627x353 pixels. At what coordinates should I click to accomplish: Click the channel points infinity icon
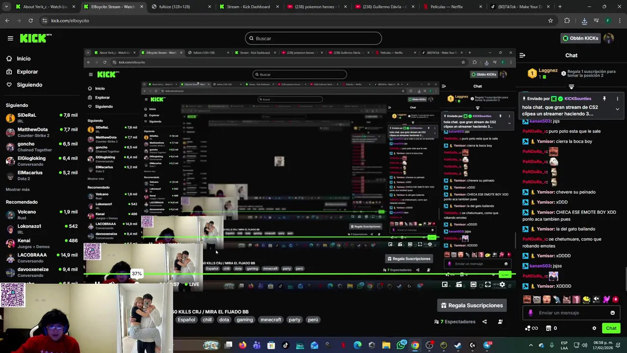coord(531,328)
